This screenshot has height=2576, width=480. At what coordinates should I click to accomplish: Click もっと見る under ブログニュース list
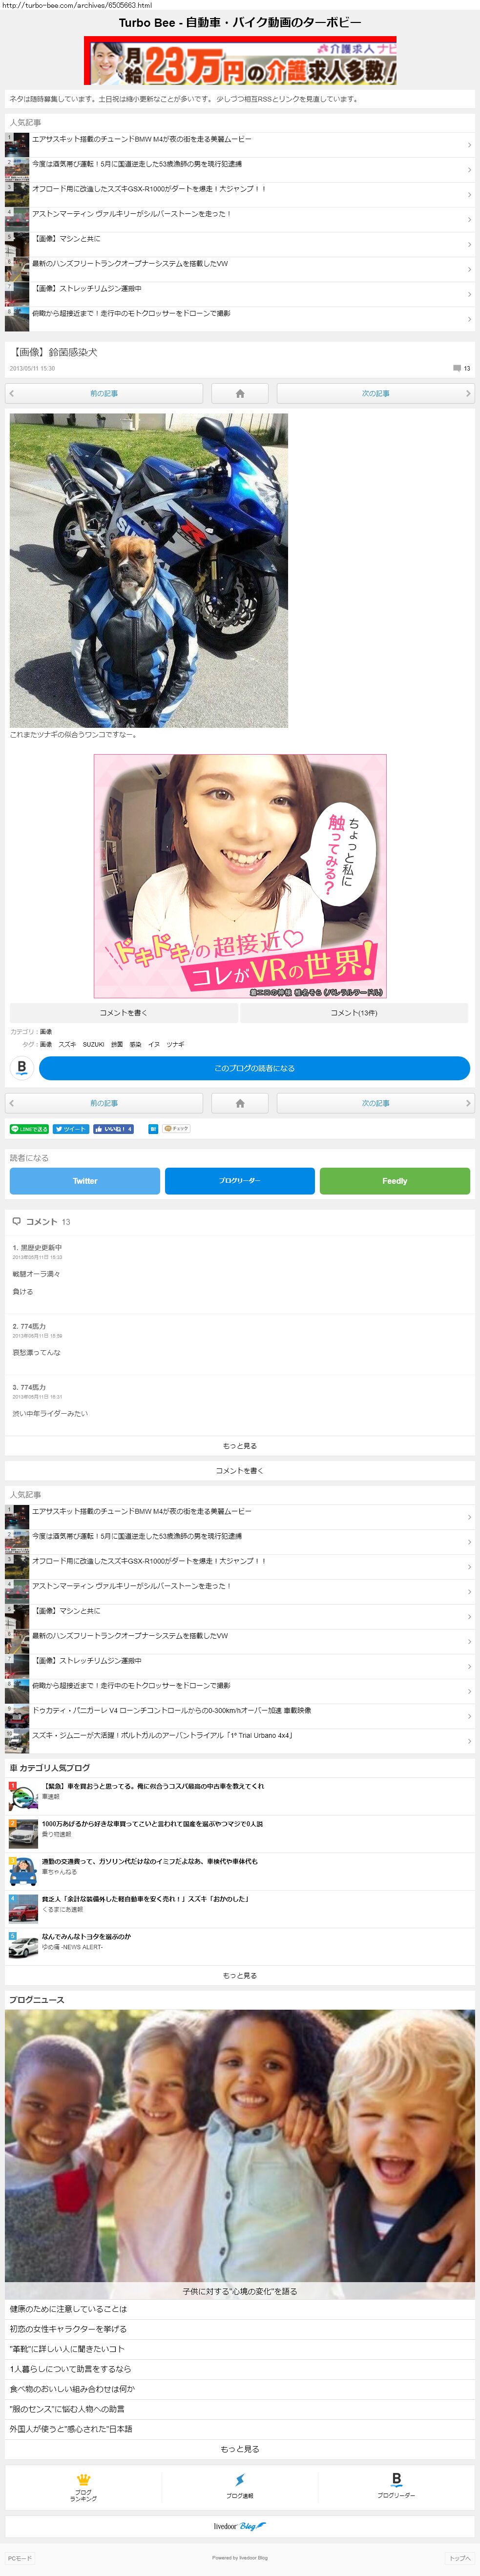click(x=240, y=2449)
